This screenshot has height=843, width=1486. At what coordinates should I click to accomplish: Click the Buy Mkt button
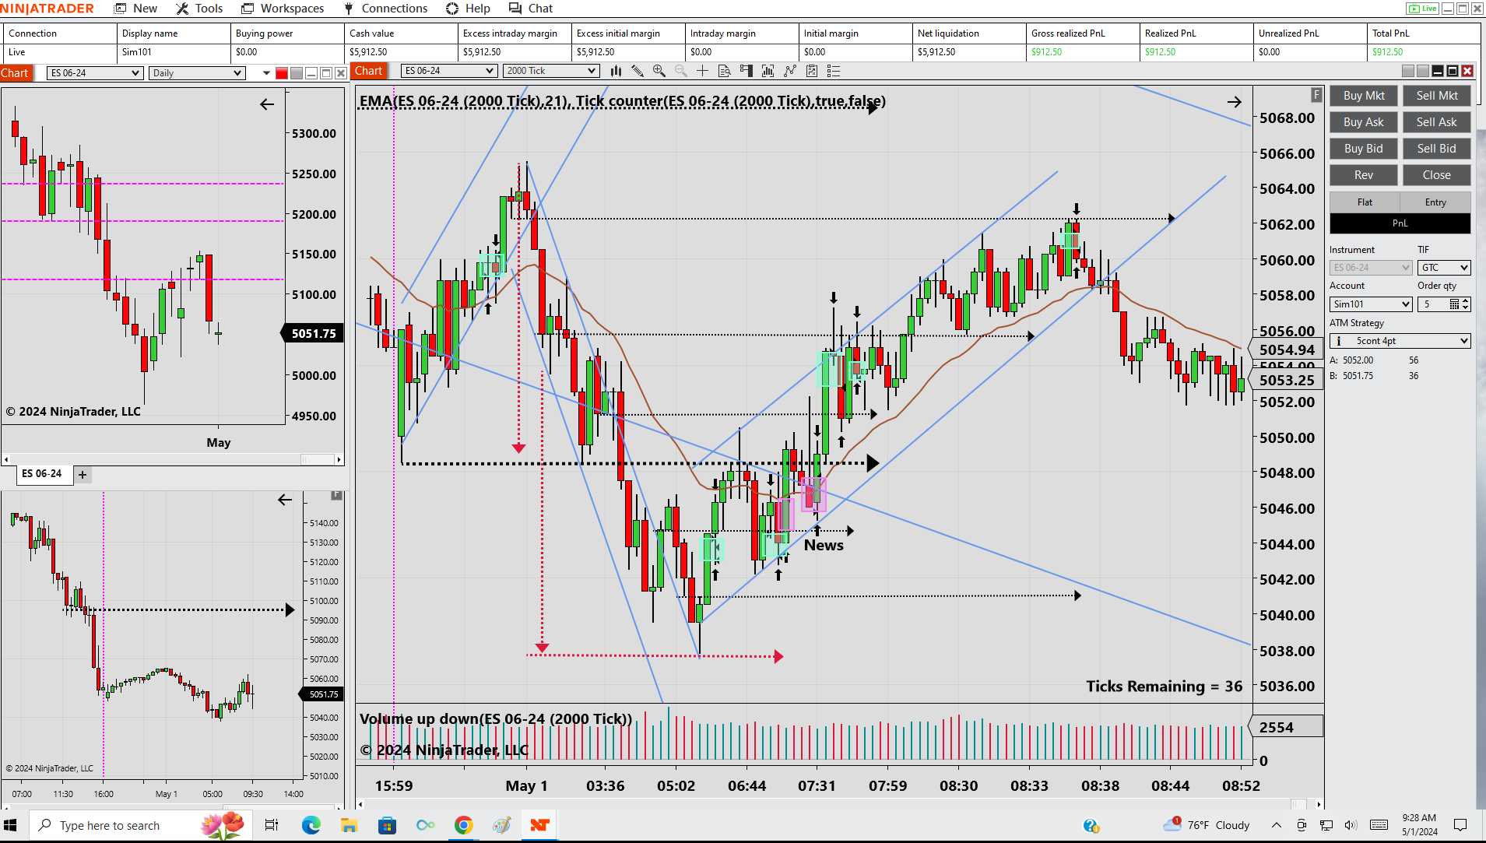click(x=1364, y=96)
